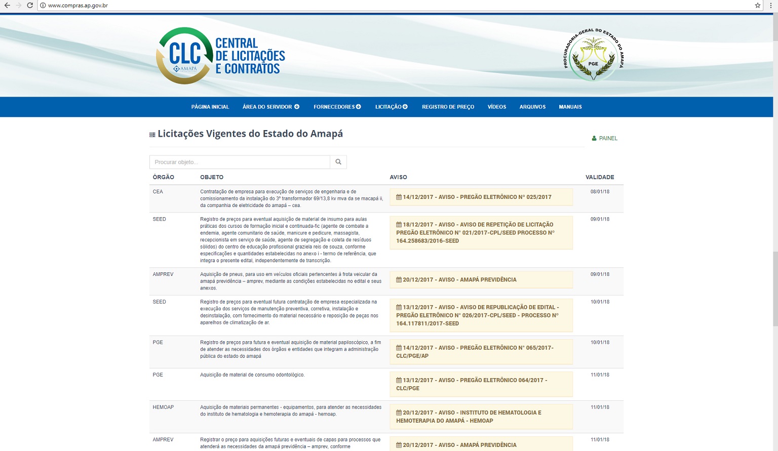
Task: Click calendar icon on Pregão Eletrônico 025/2017 notice
Action: 399,197
